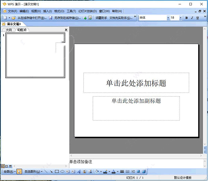
Task: Open the 帮助(H) menu
Action: (117, 11)
